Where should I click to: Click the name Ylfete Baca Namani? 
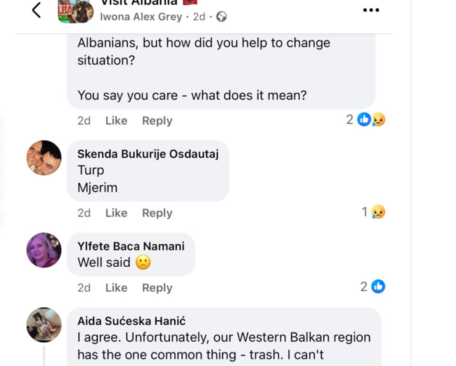coord(131,246)
